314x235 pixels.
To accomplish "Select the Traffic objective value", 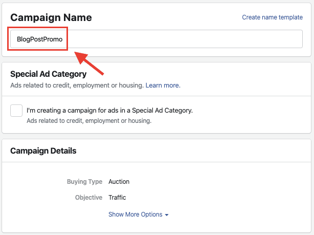I will pyautogui.click(x=117, y=198).
